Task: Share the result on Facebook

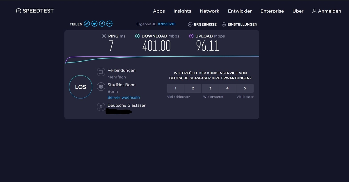Action: pos(102,24)
